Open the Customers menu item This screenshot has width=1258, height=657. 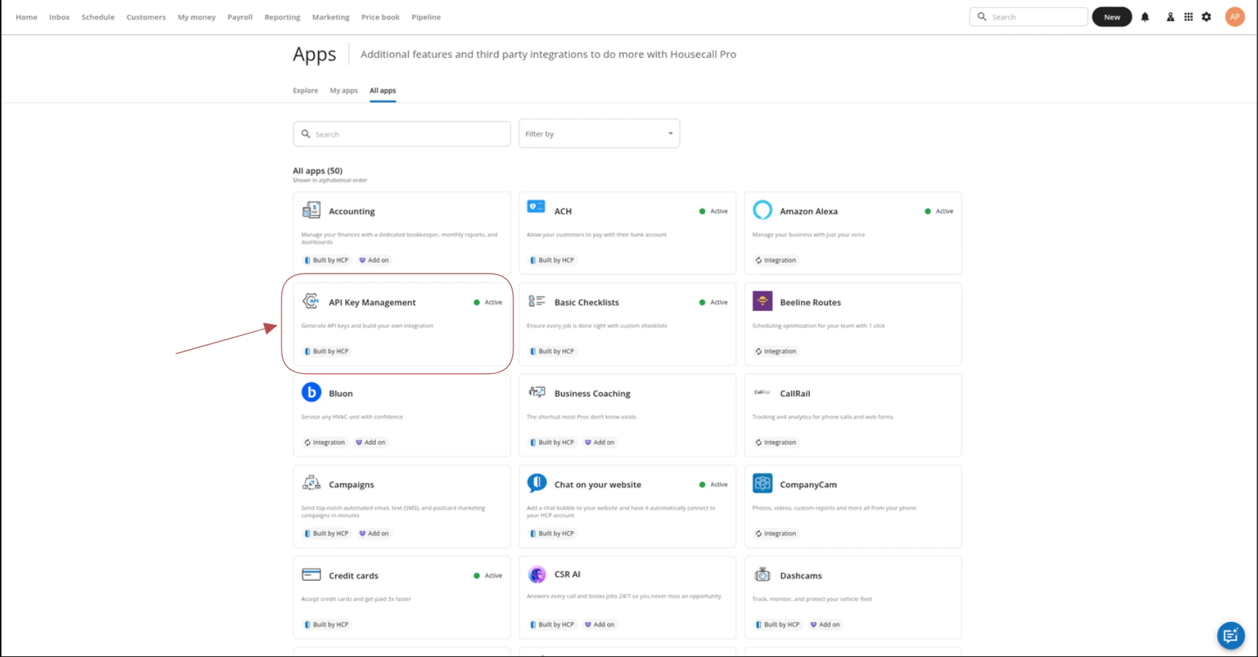coord(146,17)
